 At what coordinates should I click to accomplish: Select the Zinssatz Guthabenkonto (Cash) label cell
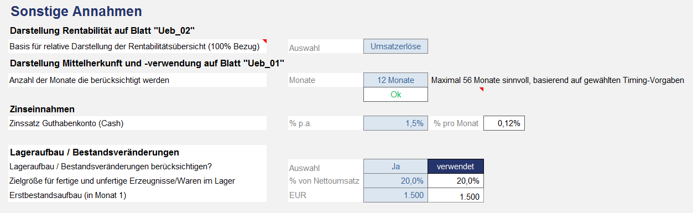pyautogui.click(x=138, y=123)
